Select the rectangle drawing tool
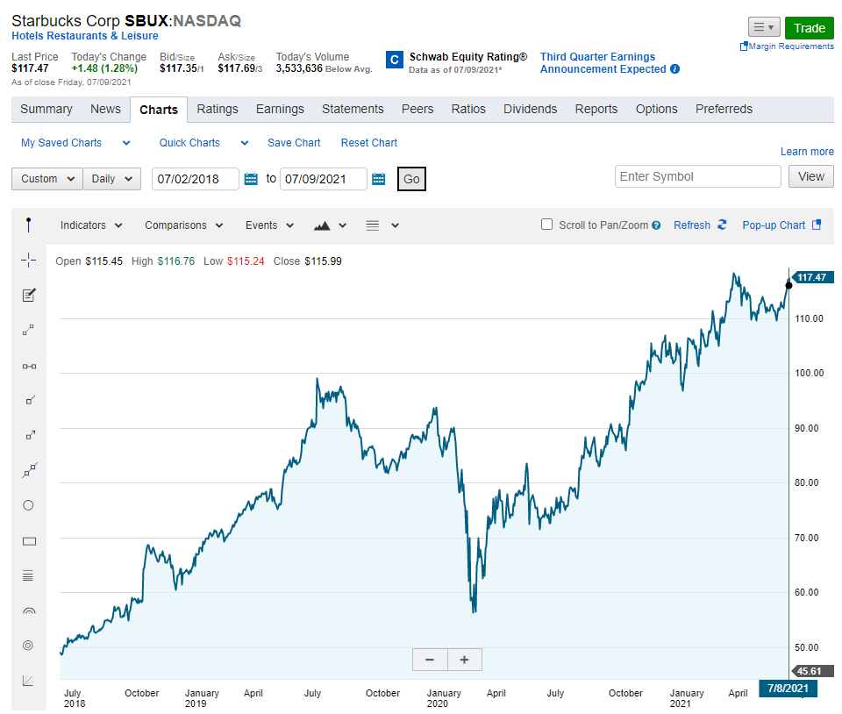This screenshot has height=714, width=842. click(29, 541)
